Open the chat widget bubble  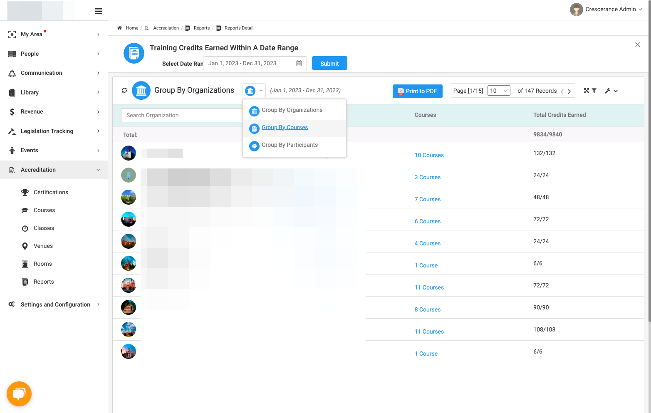point(19,394)
